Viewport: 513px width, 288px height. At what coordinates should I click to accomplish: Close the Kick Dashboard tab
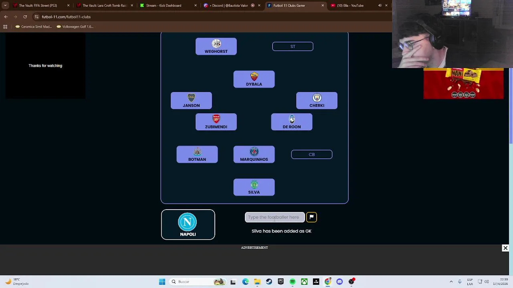(196, 6)
